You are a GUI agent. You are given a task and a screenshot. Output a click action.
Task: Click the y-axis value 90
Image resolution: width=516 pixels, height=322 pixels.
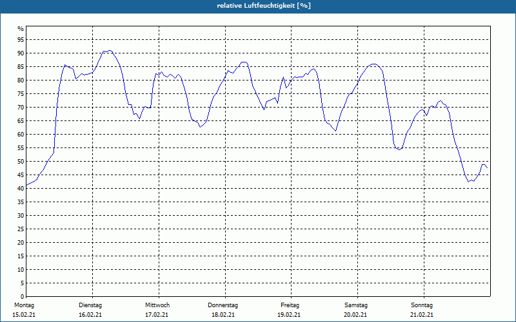[x=21, y=53]
